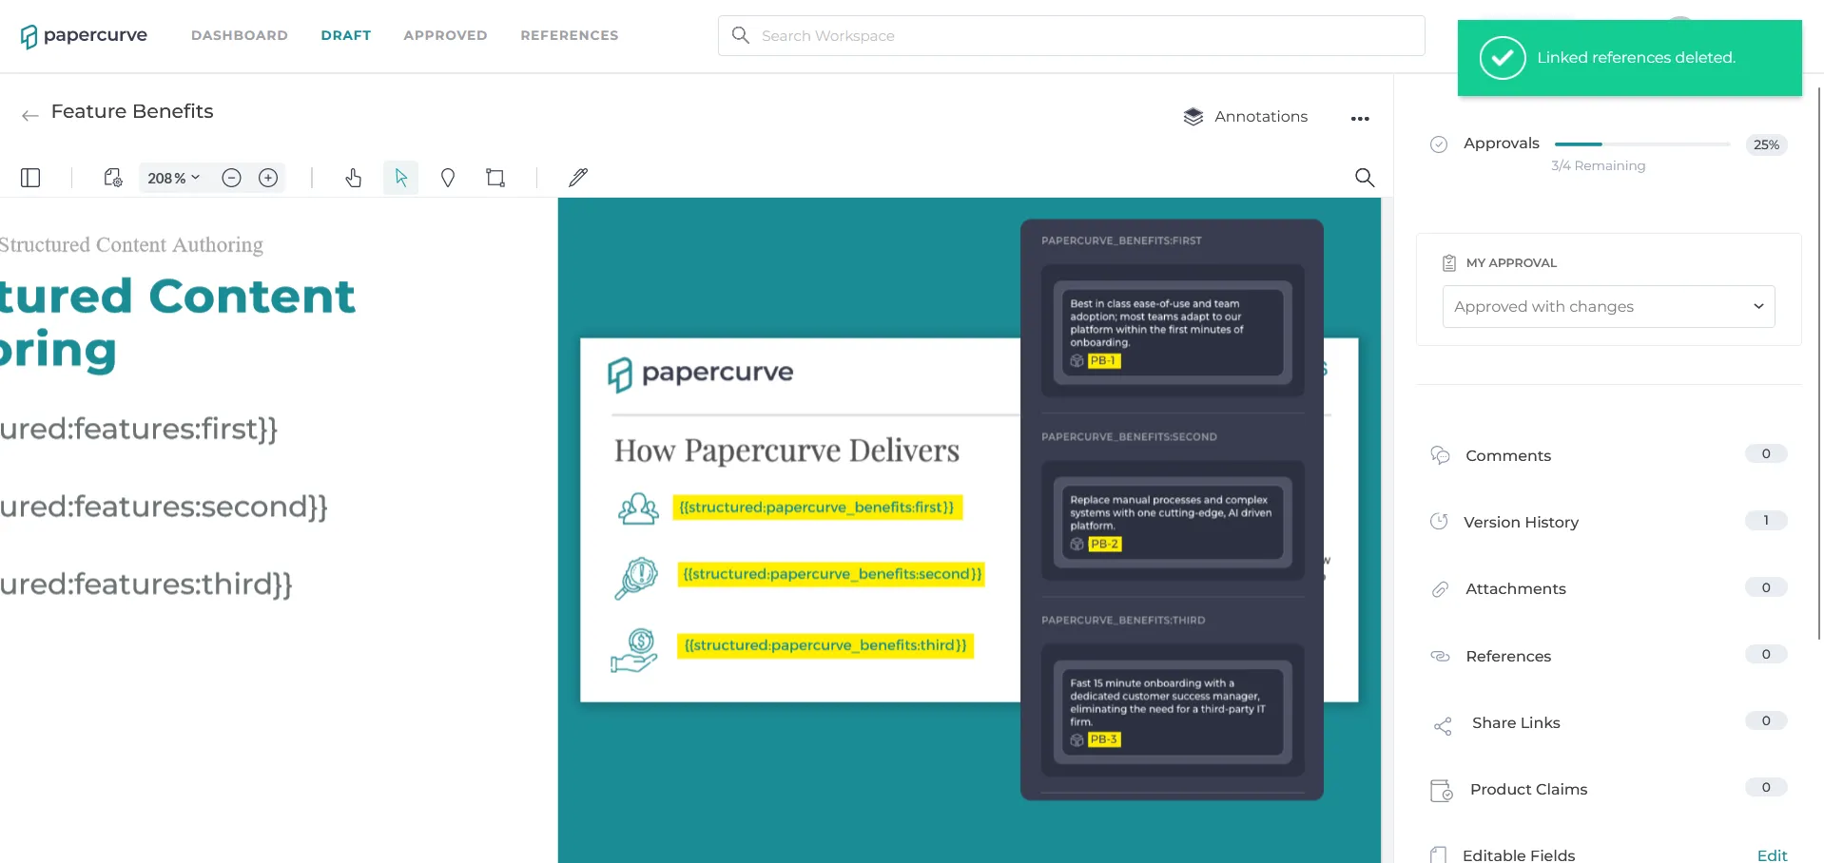Zoom in with the plus icon
The height and width of the screenshot is (863, 1824).
pos(268,178)
